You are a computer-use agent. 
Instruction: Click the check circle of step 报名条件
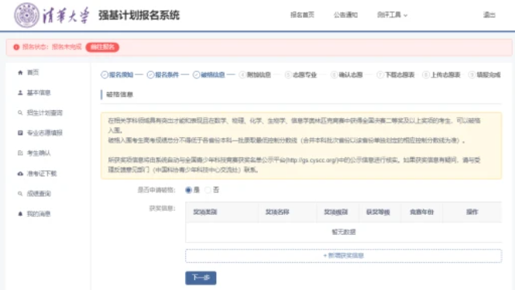(x=150, y=75)
